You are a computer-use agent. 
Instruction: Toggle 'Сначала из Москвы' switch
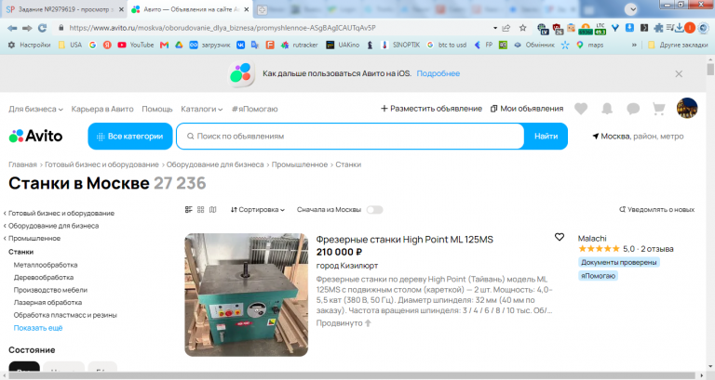[x=374, y=210]
